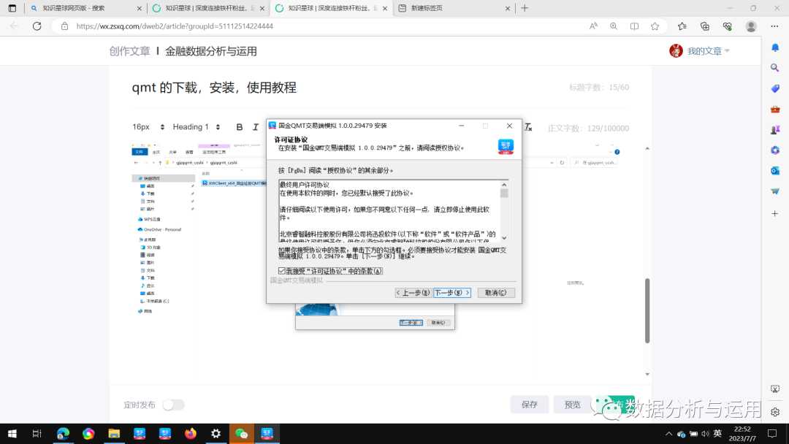Open the Windows Start menu
The width and height of the screenshot is (789, 444).
pyautogui.click(x=12, y=434)
